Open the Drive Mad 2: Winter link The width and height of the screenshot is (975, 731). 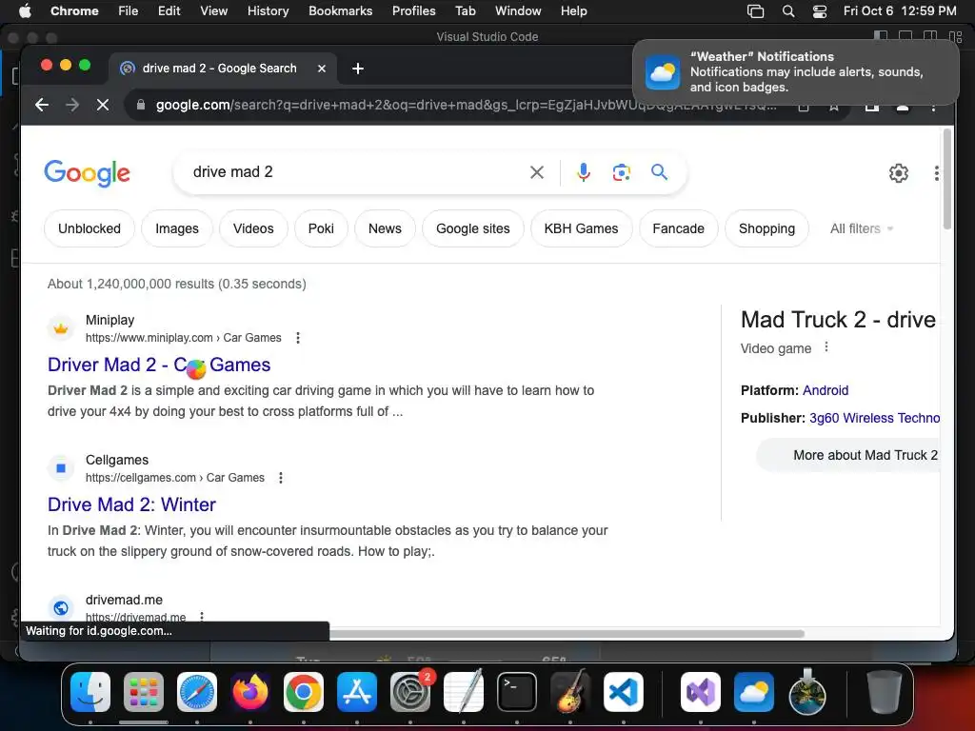(x=131, y=504)
